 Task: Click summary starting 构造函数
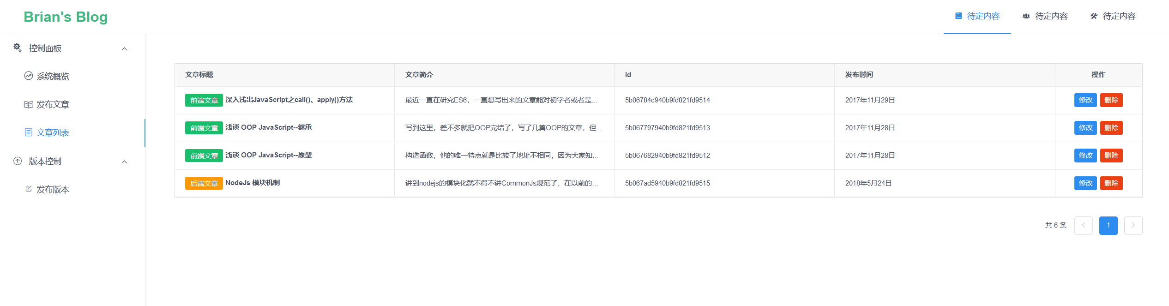click(502, 156)
